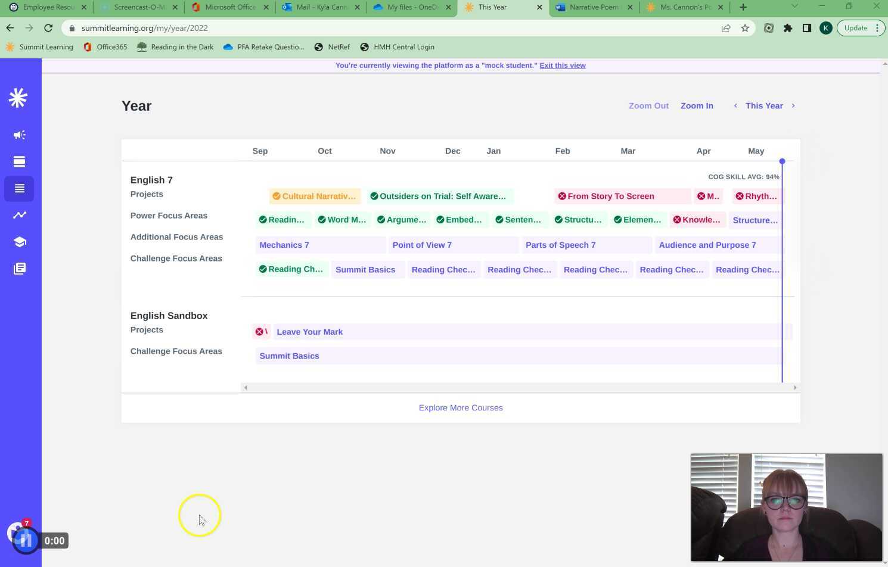
Task: Open the From Story To Screen project
Action: [x=610, y=197]
